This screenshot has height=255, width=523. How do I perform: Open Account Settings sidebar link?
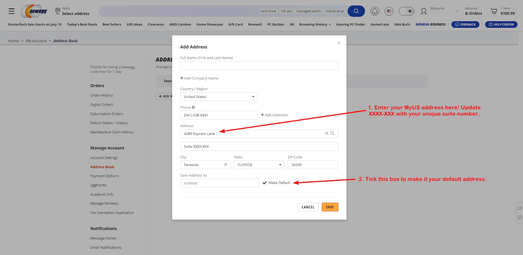coord(104,158)
